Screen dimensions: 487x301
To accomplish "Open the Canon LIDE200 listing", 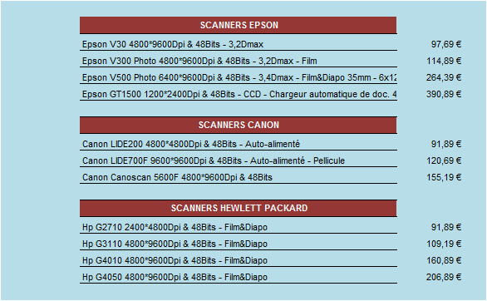I will (x=239, y=144).
